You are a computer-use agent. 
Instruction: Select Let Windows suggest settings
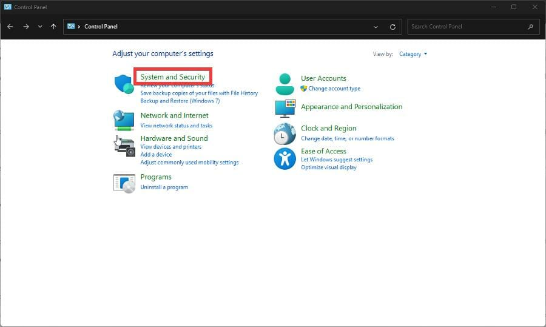(337, 160)
